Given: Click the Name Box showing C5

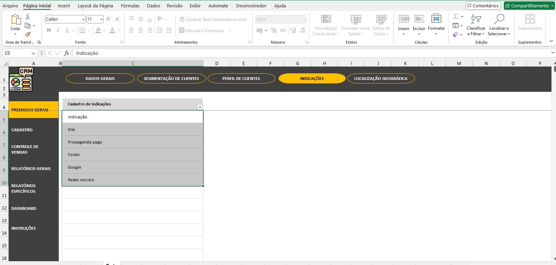Looking at the screenshot, I should [x=17, y=53].
